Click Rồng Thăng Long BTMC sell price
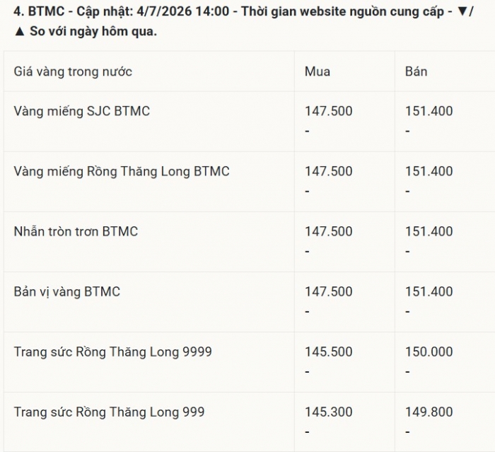 pyautogui.click(x=429, y=171)
